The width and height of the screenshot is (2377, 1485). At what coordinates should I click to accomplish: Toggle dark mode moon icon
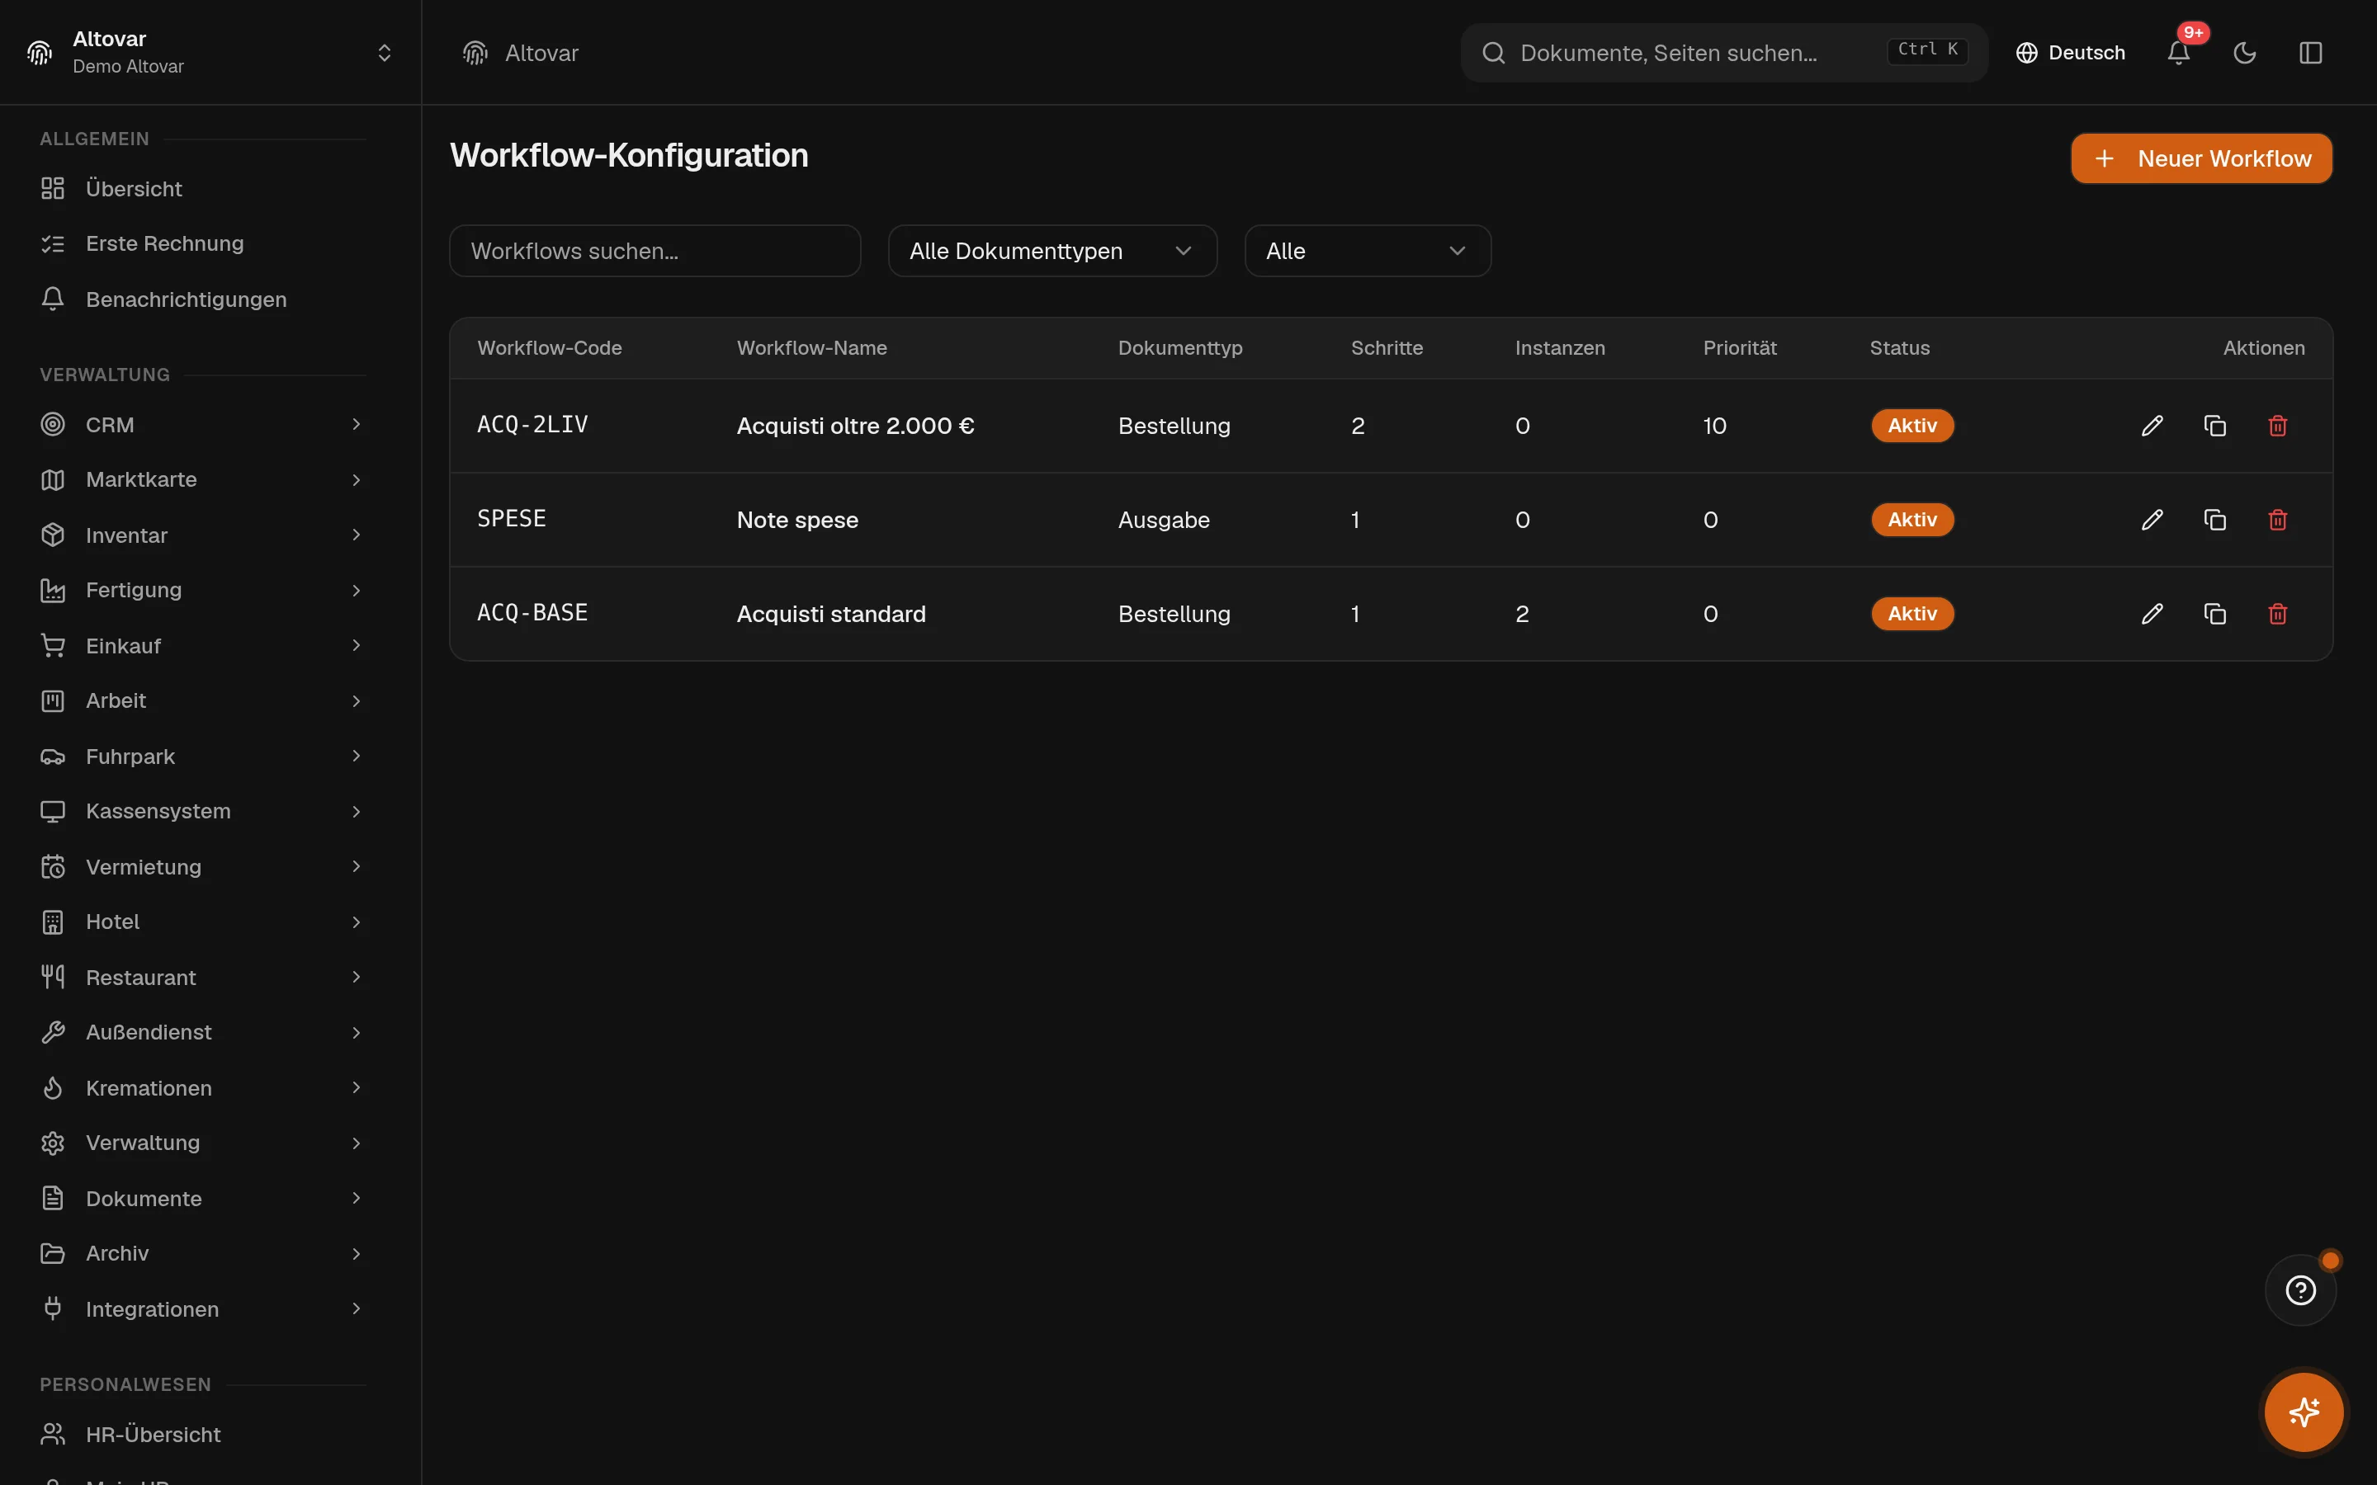[x=2244, y=53]
